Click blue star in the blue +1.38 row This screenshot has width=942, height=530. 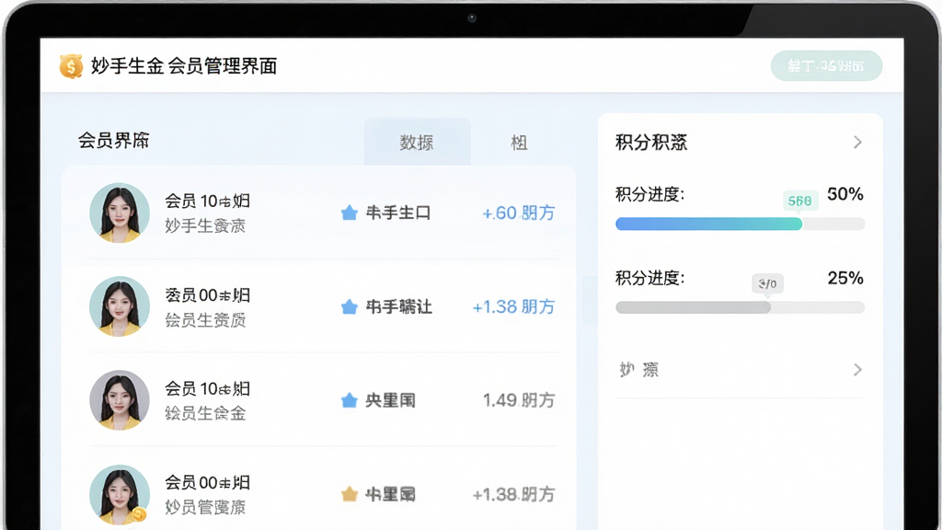click(x=349, y=306)
